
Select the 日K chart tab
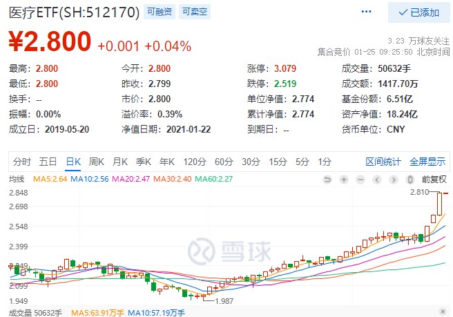tap(73, 162)
